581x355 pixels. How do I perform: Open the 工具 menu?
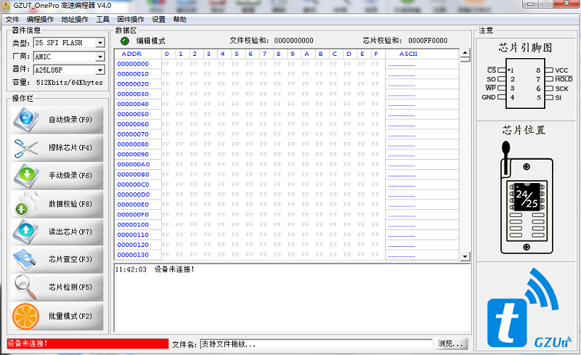(x=102, y=20)
